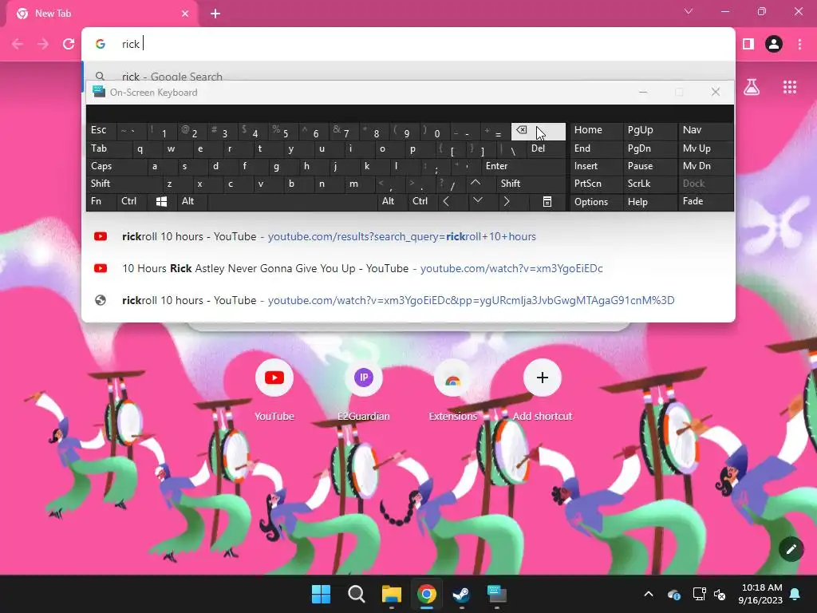The height and width of the screenshot is (613, 817).
Task: Open File Explorer from taskbar
Action: pos(391,594)
